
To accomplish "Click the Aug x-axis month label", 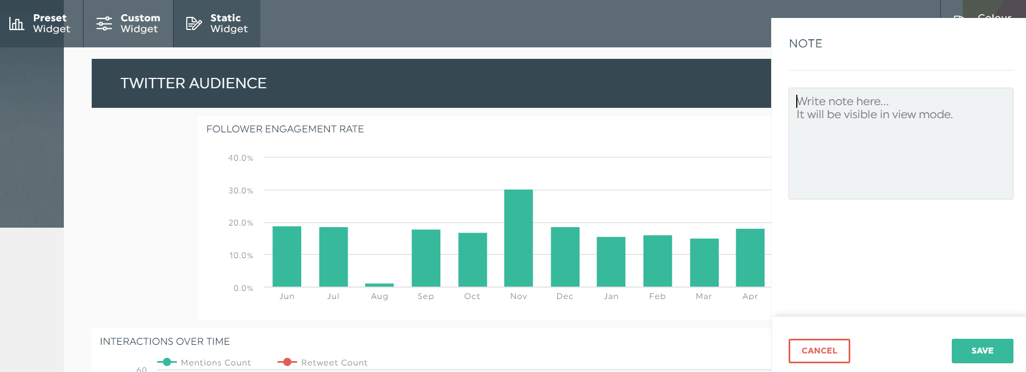I will (x=379, y=296).
